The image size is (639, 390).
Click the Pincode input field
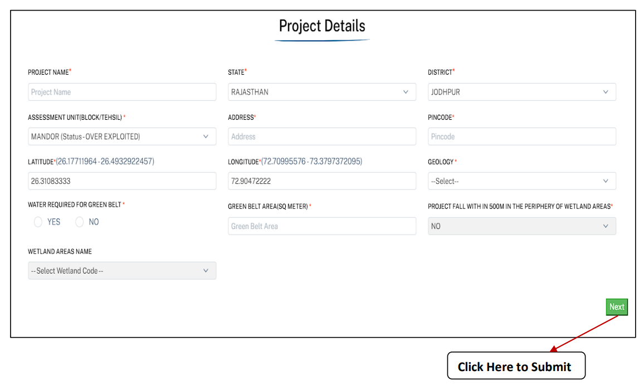[x=521, y=136]
